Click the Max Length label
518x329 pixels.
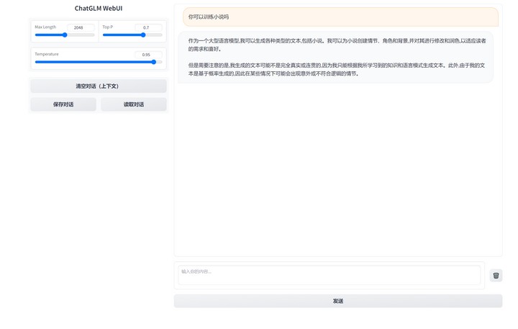(45, 27)
